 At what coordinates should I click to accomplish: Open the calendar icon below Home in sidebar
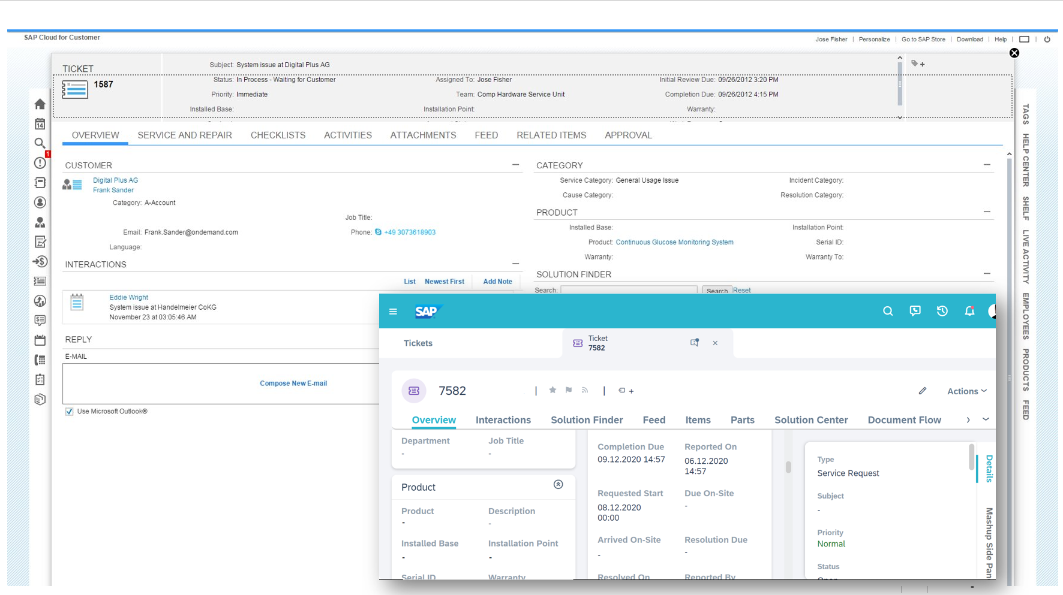coord(40,124)
